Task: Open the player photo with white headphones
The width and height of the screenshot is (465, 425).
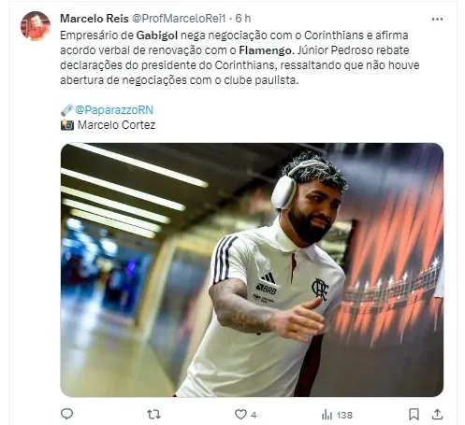Action: click(252, 270)
